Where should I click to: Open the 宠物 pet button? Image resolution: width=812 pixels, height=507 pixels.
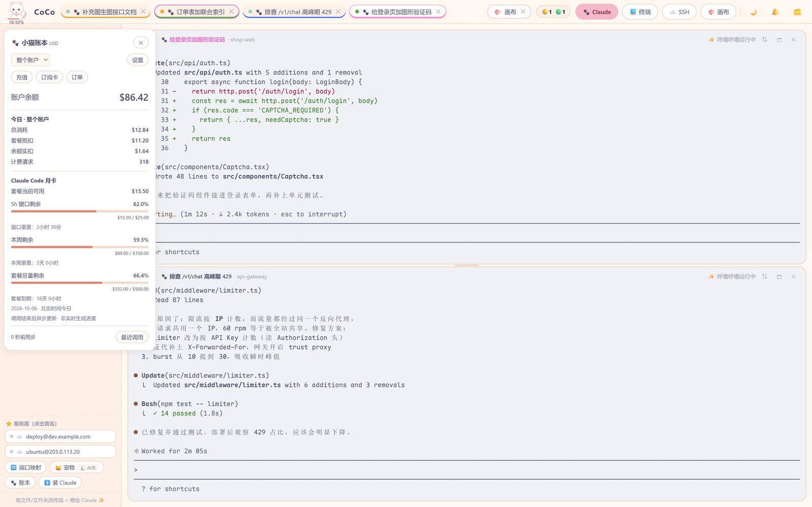[65, 467]
